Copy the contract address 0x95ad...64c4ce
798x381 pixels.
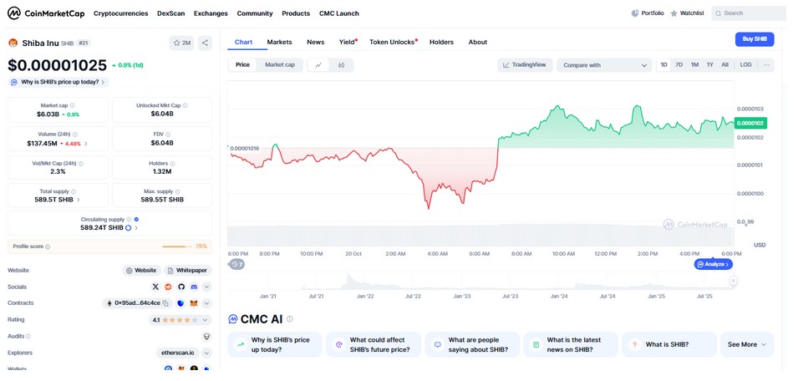(x=167, y=303)
